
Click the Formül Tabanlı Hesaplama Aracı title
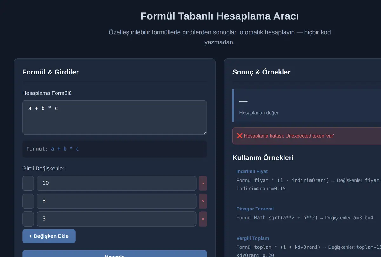[220, 16]
